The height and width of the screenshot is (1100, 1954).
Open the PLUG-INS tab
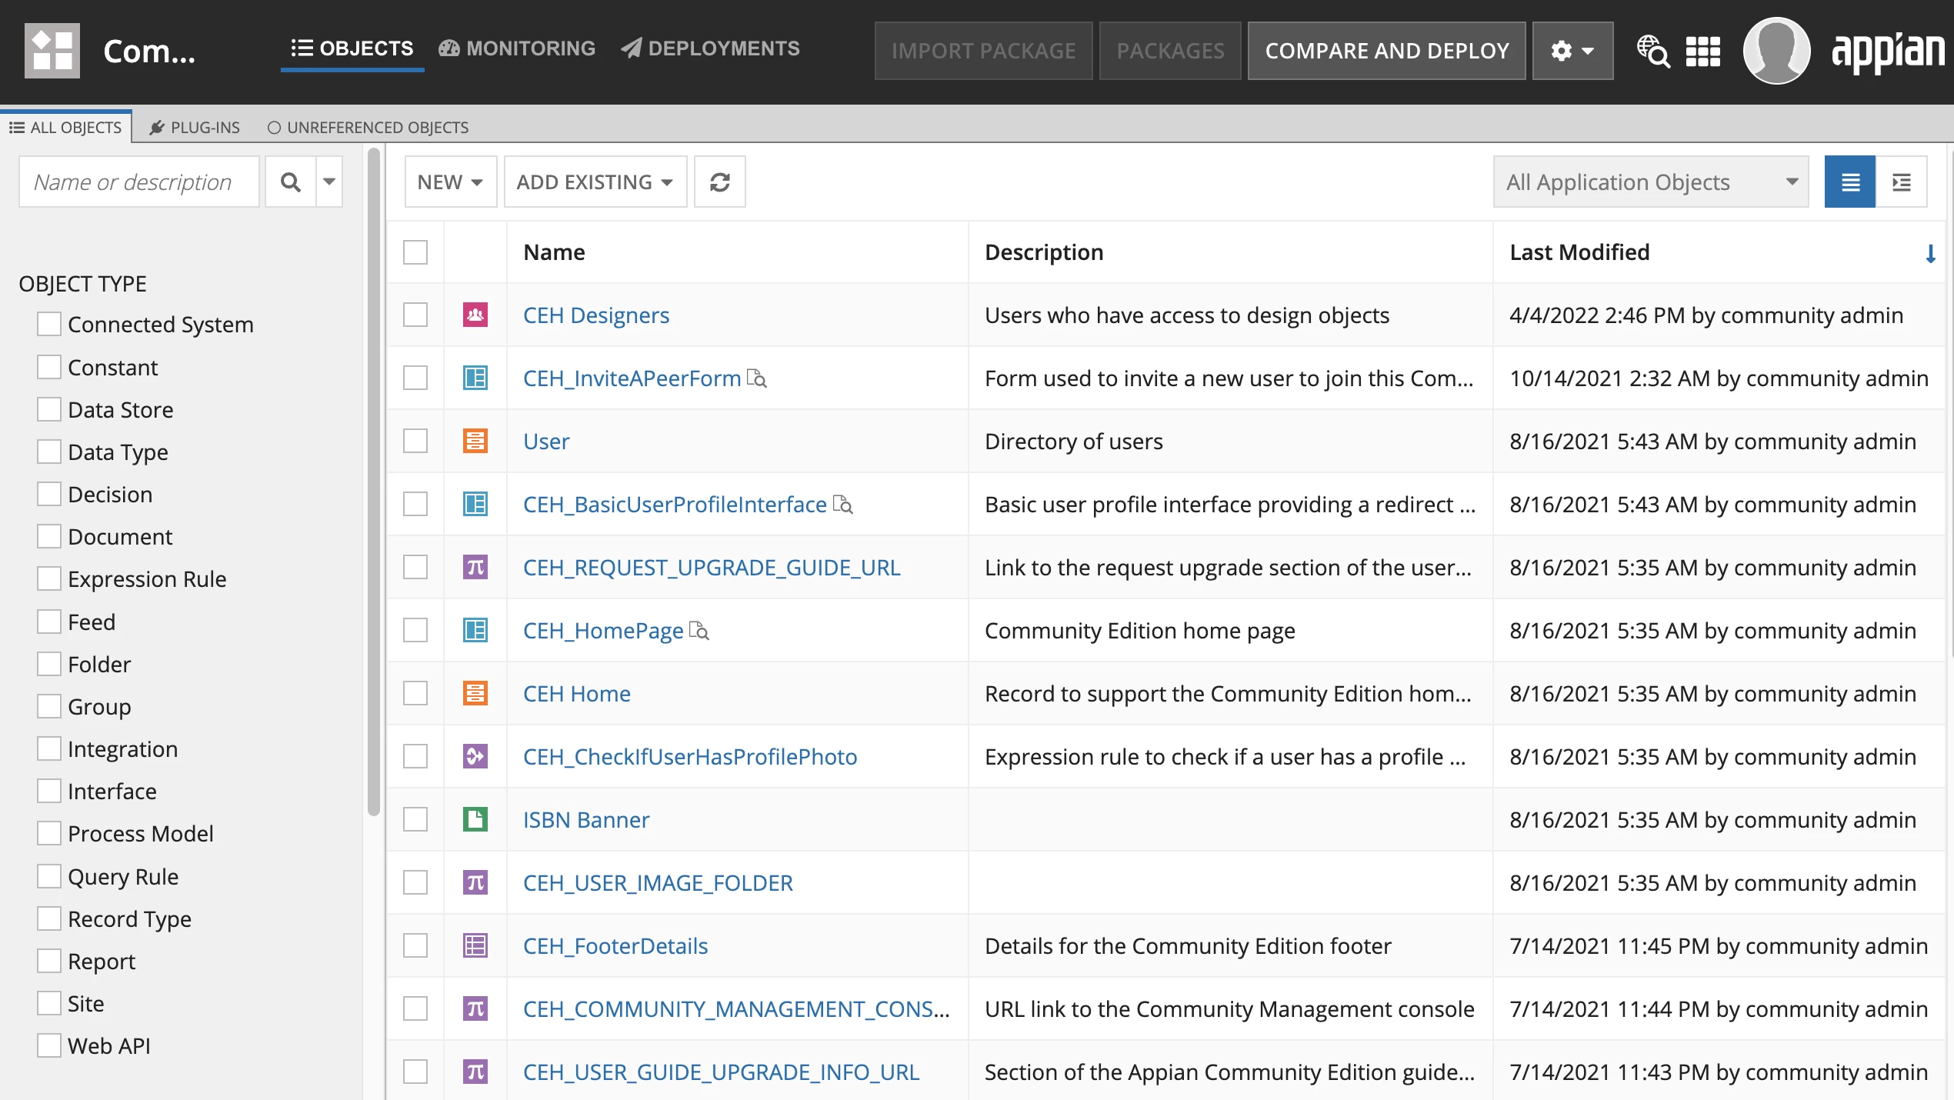tap(195, 127)
